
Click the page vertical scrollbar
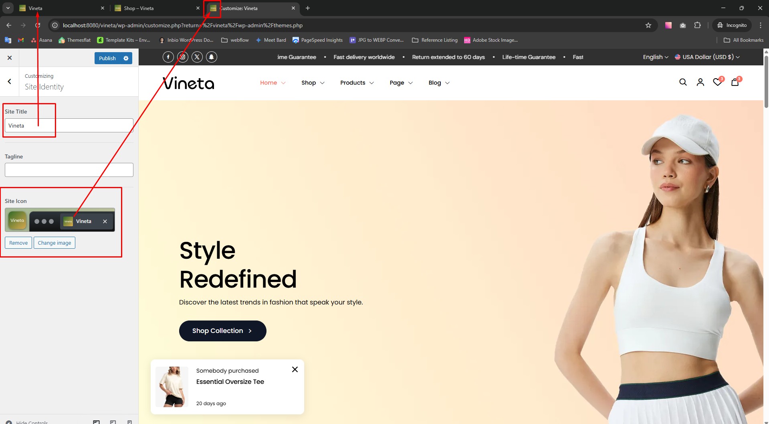(766, 82)
